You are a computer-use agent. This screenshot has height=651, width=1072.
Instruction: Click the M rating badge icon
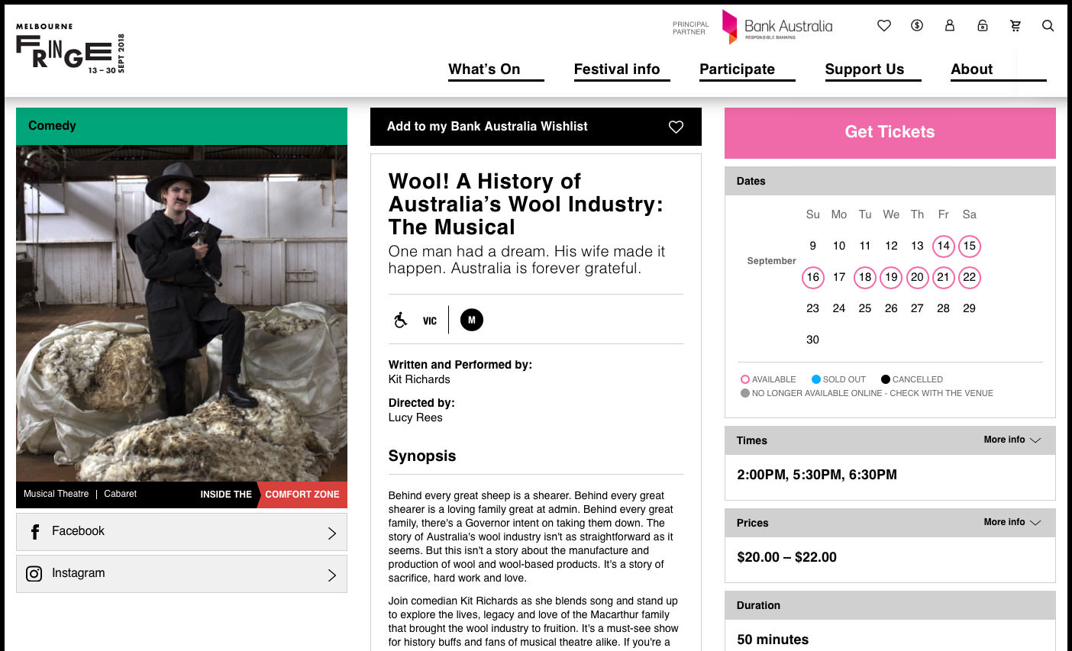pyautogui.click(x=472, y=320)
